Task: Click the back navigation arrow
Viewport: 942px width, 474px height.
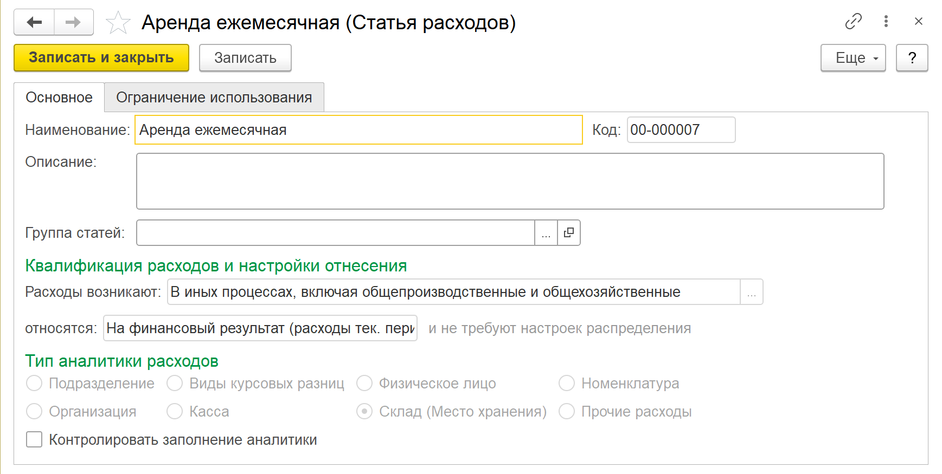Action: (34, 22)
